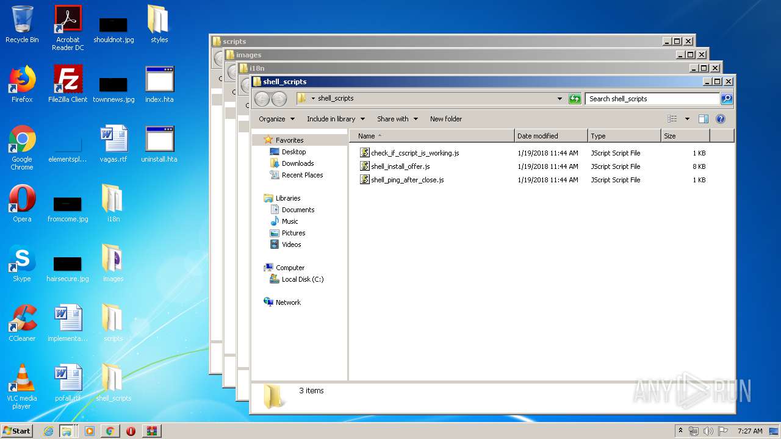
Task: Select the styles folder on desktop
Action: (159, 24)
